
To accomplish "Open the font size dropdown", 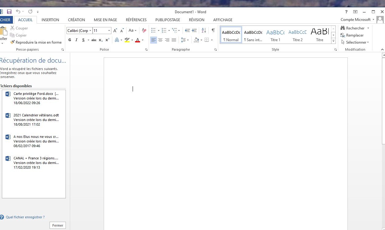I will pyautogui.click(x=109, y=31).
